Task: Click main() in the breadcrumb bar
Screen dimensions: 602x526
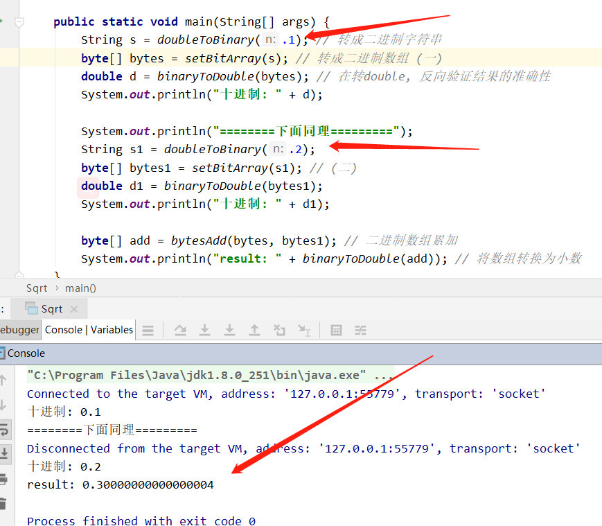Action: [80, 288]
